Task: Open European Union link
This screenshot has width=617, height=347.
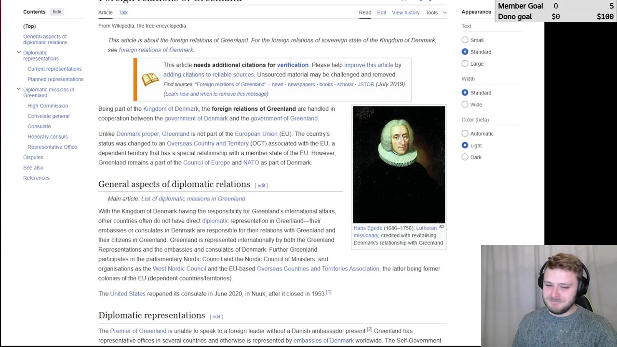Action: pyautogui.click(x=256, y=134)
